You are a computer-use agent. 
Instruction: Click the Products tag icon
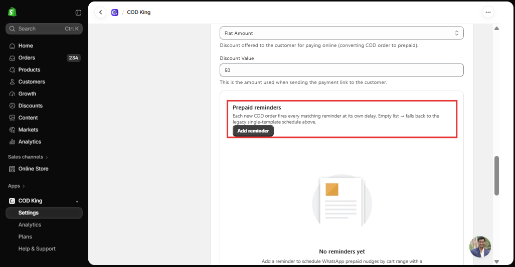pyautogui.click(x=12, y=70)
